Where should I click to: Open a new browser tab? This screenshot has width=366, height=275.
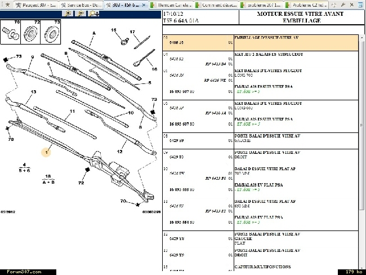334,5
